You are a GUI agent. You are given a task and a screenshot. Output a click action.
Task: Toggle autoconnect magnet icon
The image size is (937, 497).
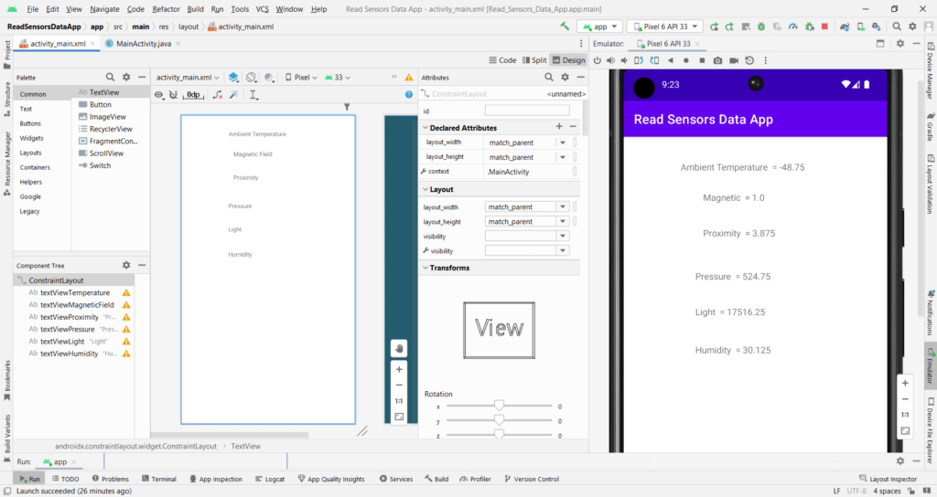pos(173,94)
